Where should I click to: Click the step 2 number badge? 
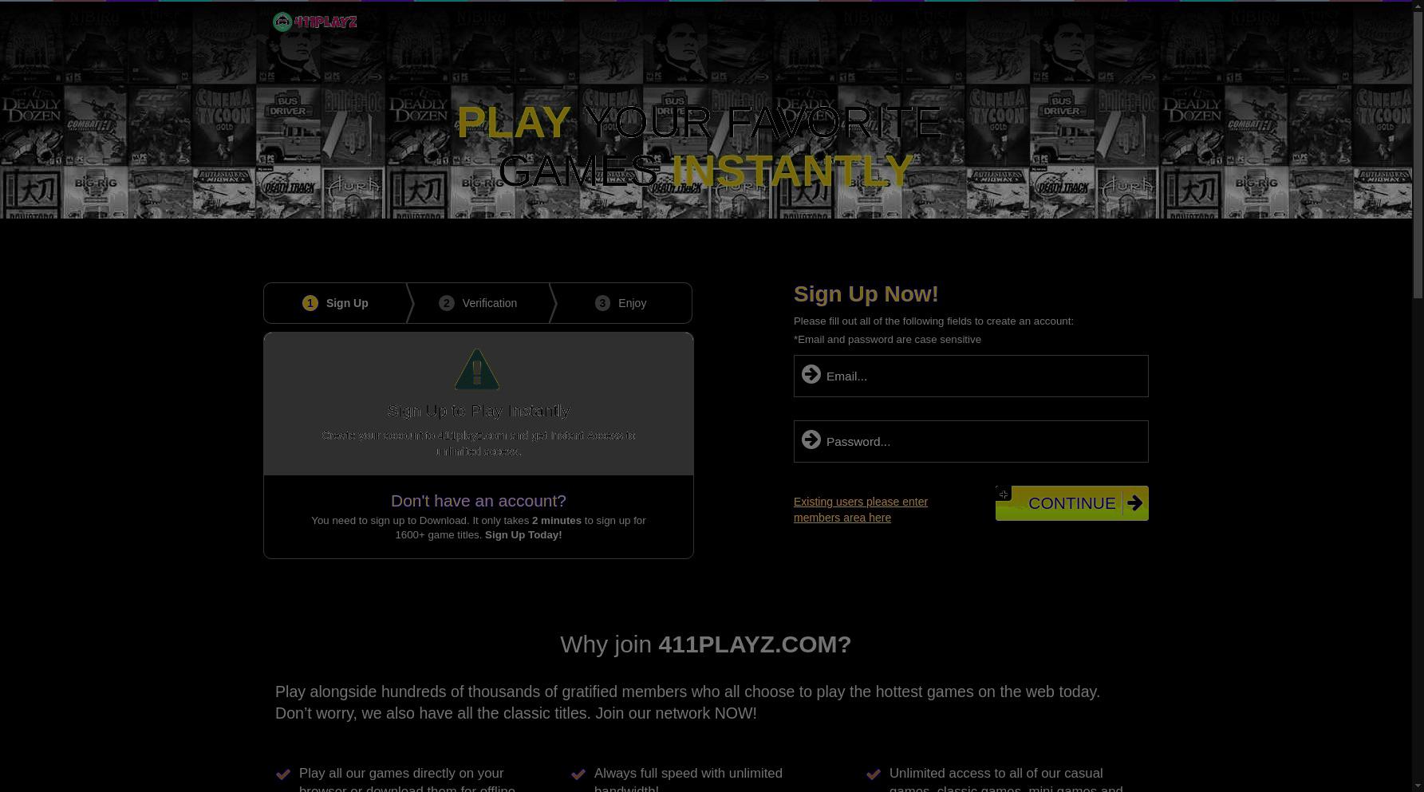[447, 303]
